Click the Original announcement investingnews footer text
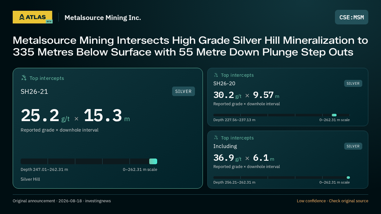 tap(62, 201)
